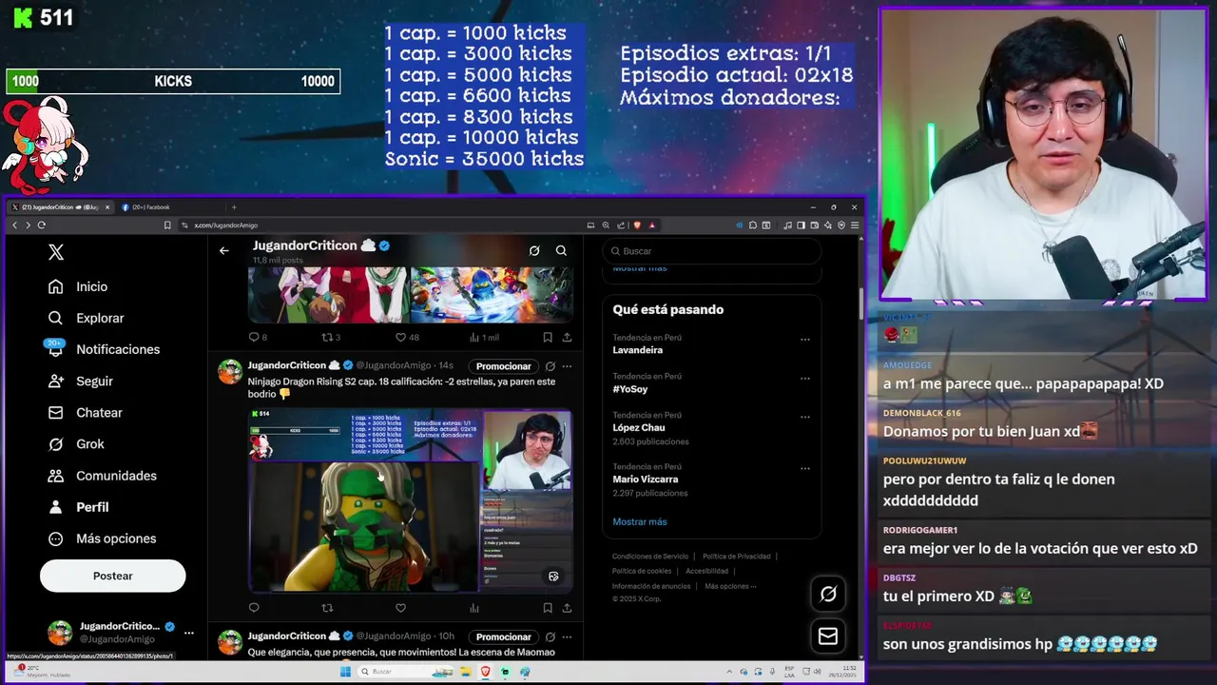This screenshot has width=1217, height=685.
Task: View analytics showing 1 mil views
Action: [x=484, y=337]
